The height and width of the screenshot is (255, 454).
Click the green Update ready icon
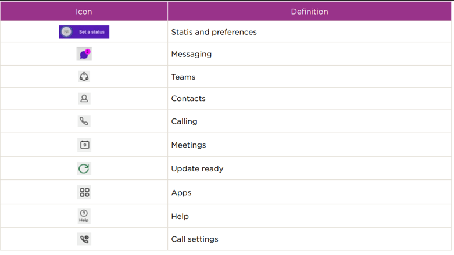click(x=84, y=168)
